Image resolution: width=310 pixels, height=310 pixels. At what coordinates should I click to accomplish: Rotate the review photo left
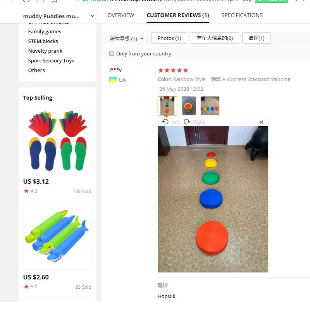171,122
